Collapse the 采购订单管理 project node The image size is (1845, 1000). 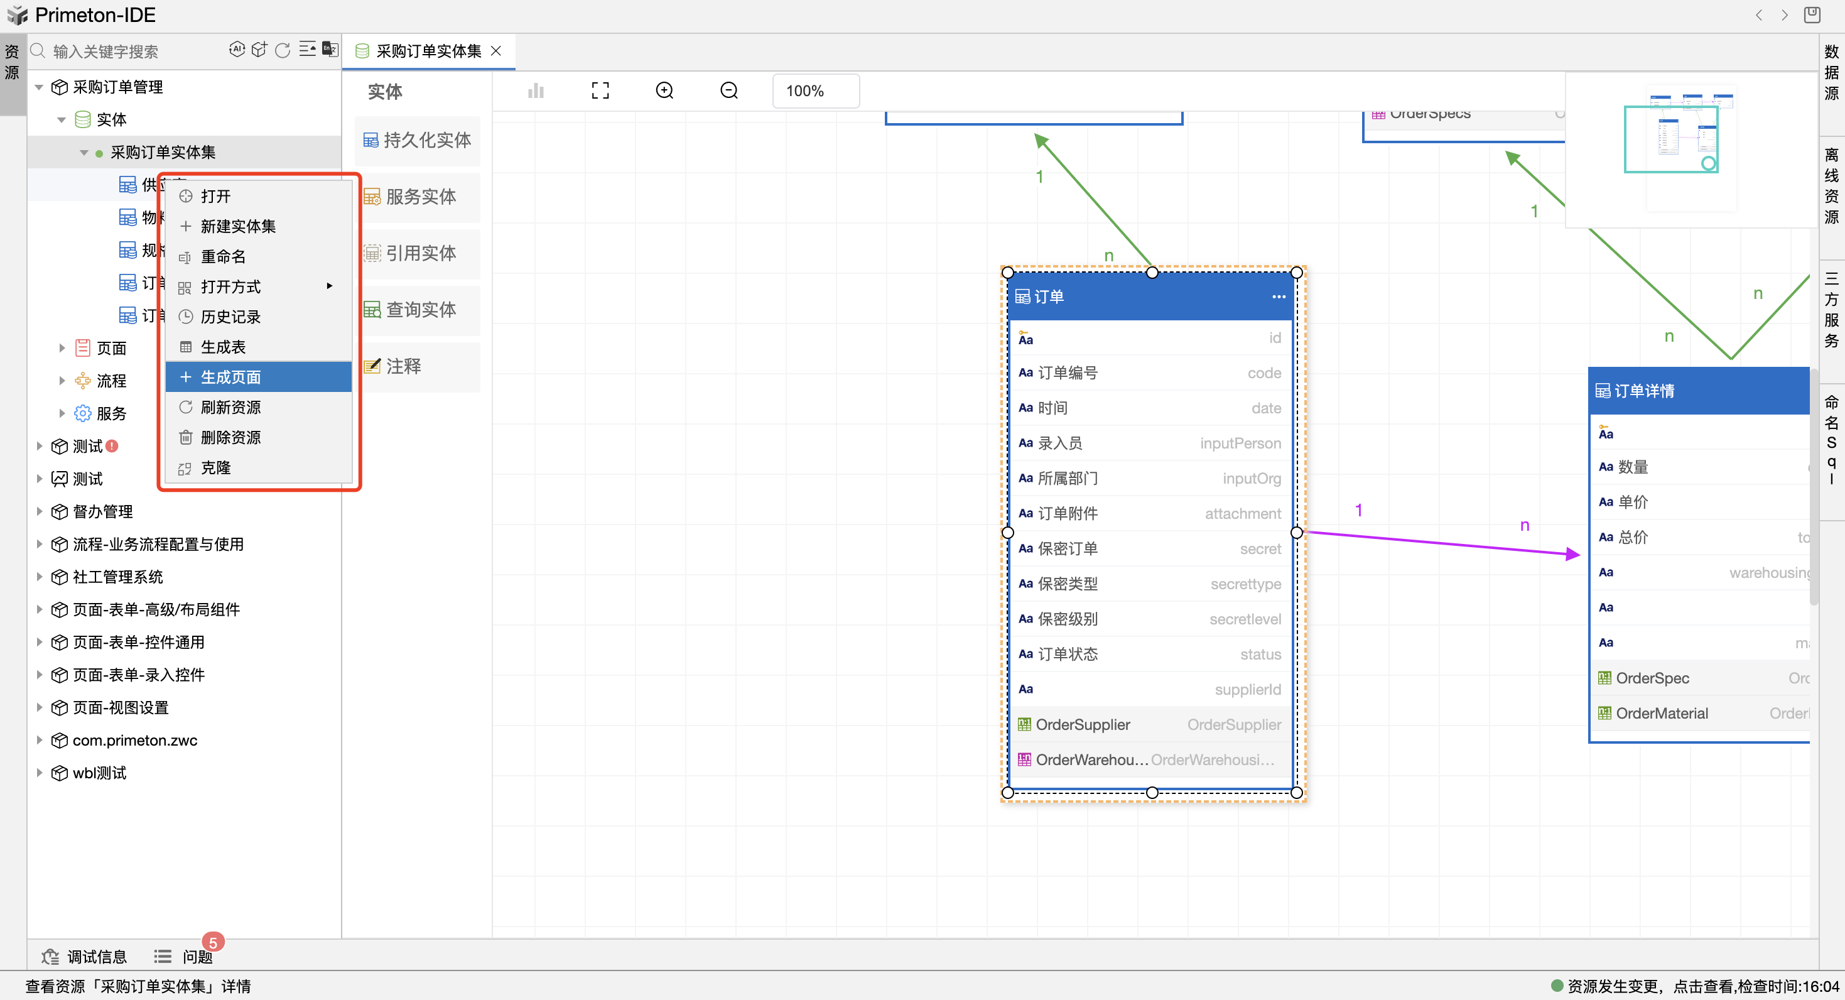coord(40,87)
